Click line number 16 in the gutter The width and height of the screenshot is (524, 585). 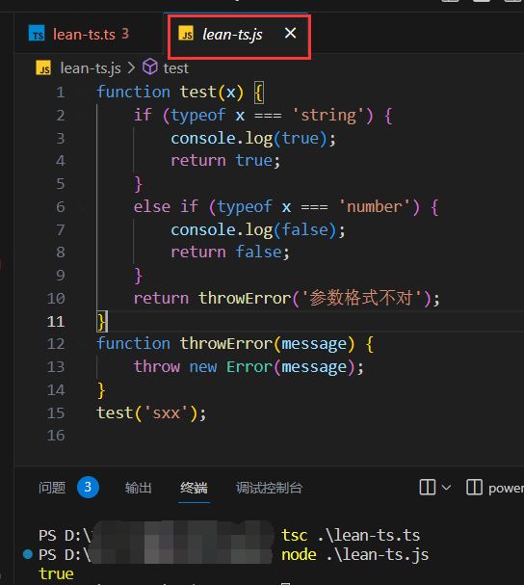[x=56, y=436]
